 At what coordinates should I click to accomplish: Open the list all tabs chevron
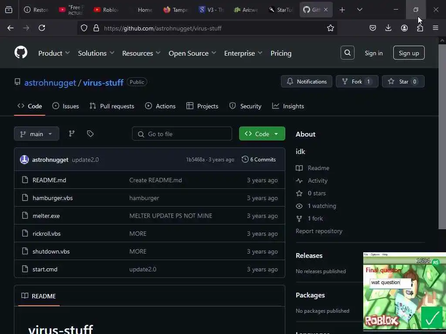[x=359, y=10]
